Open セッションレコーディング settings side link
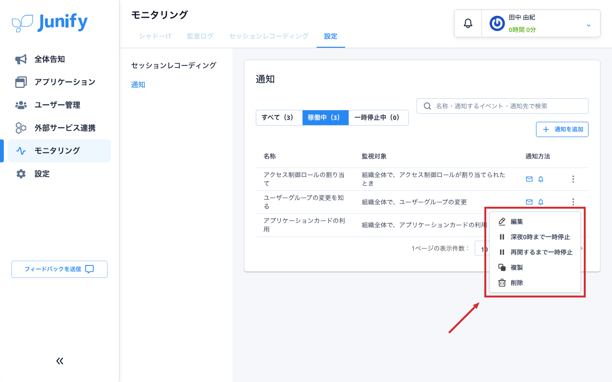612x382 pixels. tap(174, 65)
